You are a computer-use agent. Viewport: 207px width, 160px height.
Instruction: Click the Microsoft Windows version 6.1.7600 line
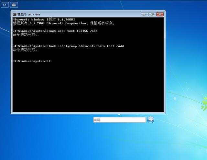click(44, 19)
